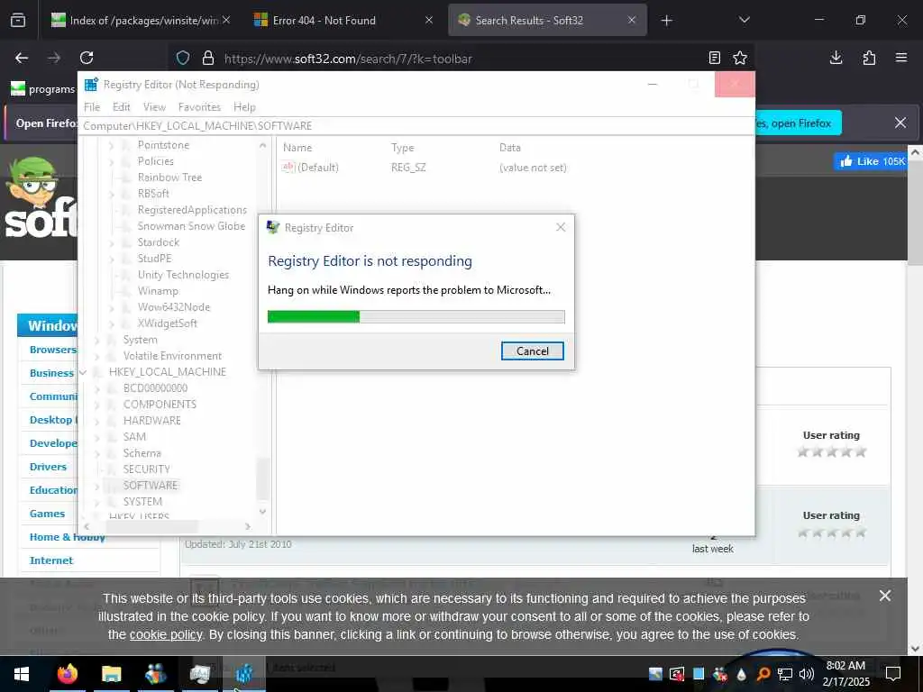
Task: Open the Windows notification center
Action: [893, 674]
